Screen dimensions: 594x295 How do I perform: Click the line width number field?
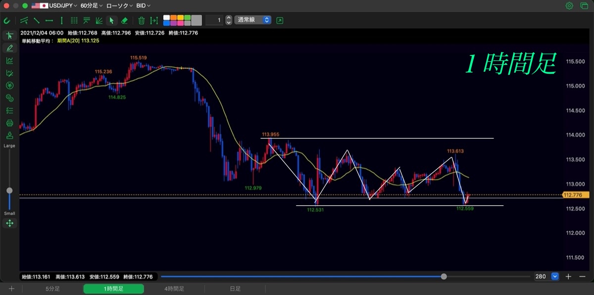tap(214, 20)
